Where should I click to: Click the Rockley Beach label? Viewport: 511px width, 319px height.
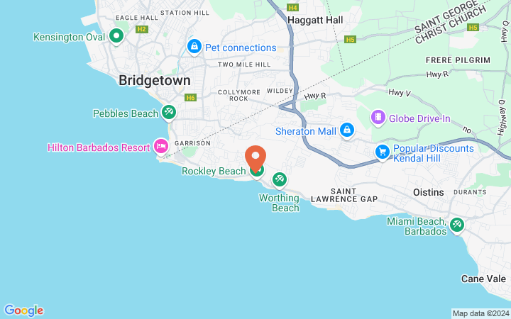214,171
